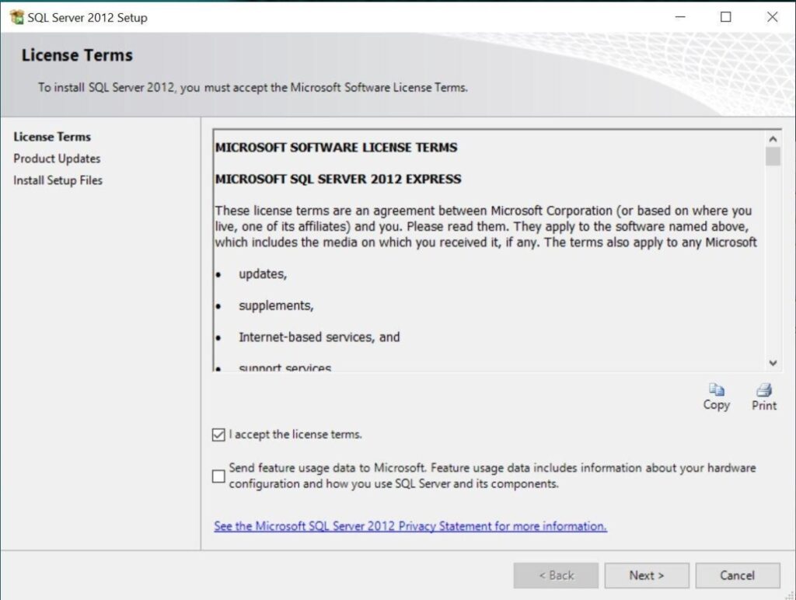Click the resize grip at bottom-right corner
The width and height of the screenshot is (796, 600).
[x=791, y=595]
